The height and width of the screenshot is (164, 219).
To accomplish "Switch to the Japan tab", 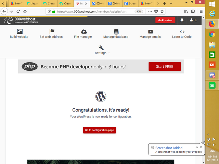I will [33, 3].
